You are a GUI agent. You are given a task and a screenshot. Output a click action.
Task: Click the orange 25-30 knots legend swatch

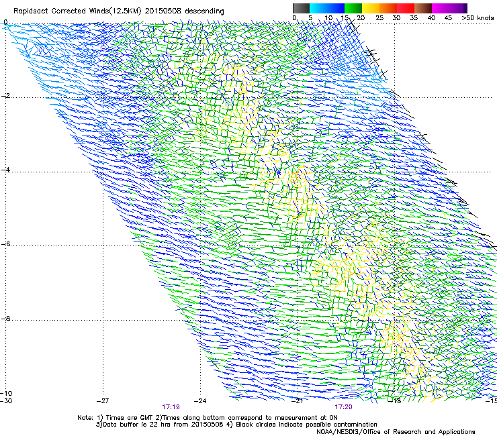[x=388, y=8]
